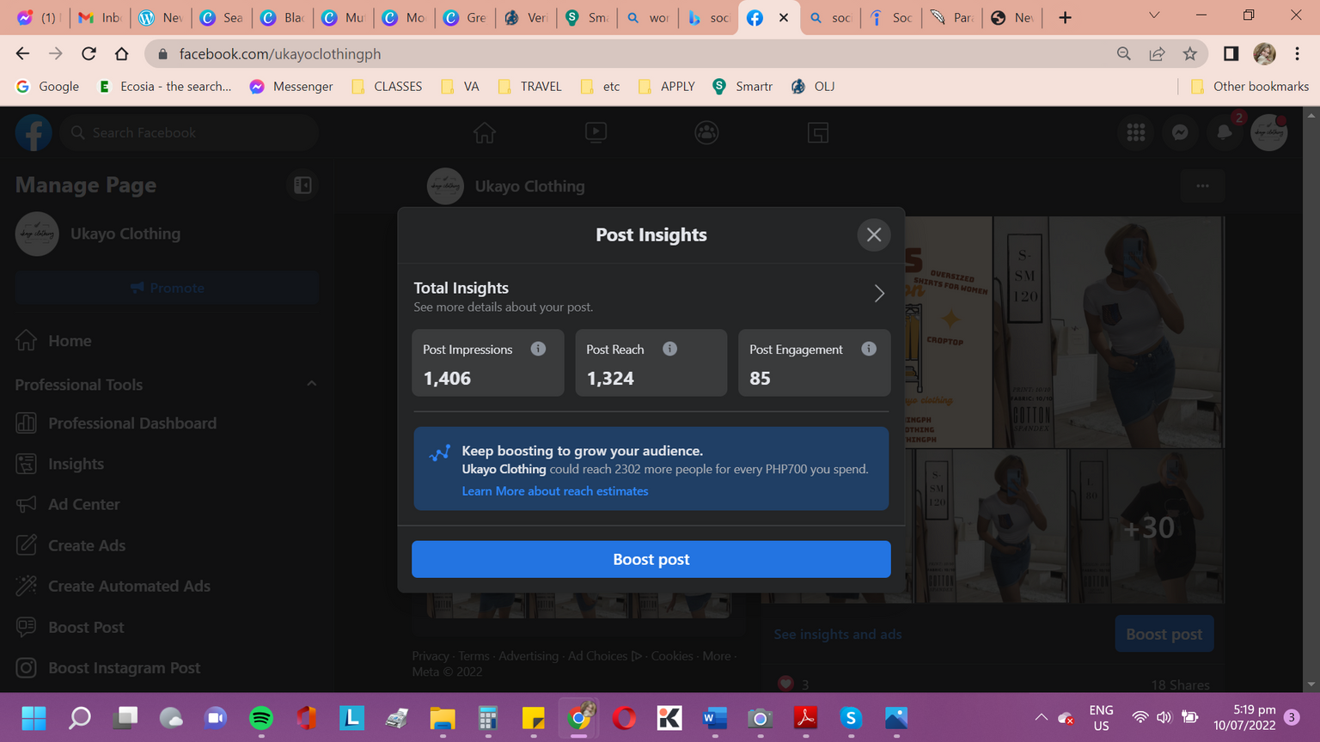This screenshot has height=742, width=1320.
Task: Open Chrome three-dot menu
Action: coord(1298,53)
